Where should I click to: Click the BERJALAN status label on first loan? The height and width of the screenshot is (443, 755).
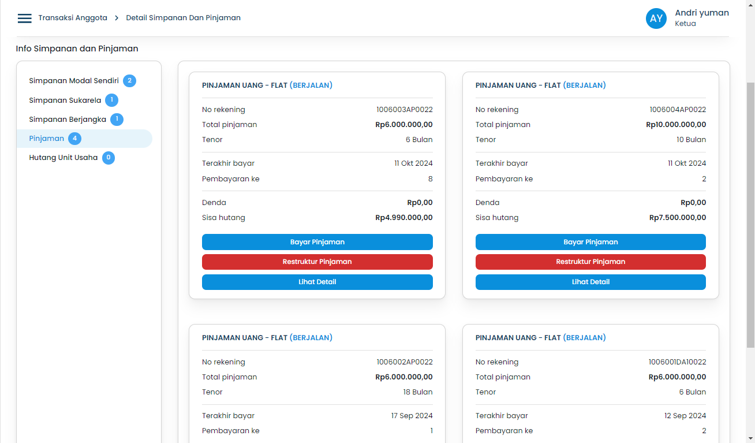(311, 85)
